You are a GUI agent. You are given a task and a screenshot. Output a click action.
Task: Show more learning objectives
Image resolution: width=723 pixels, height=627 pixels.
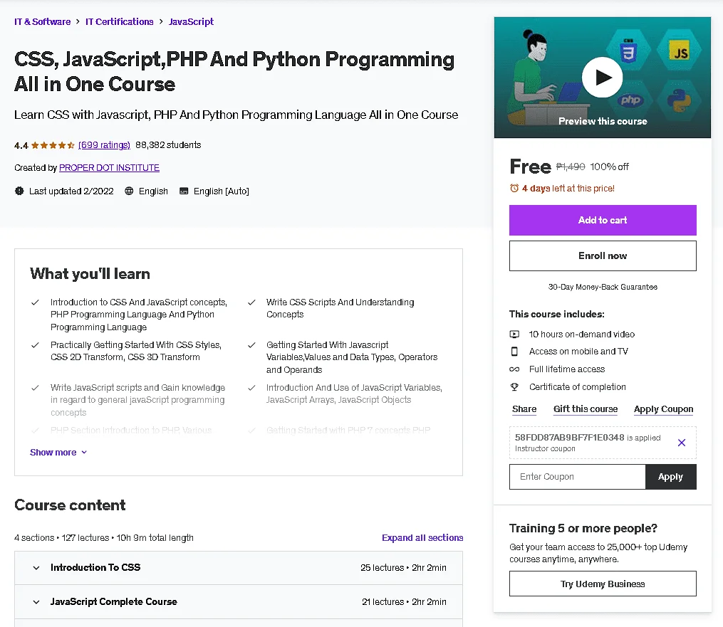58,453
